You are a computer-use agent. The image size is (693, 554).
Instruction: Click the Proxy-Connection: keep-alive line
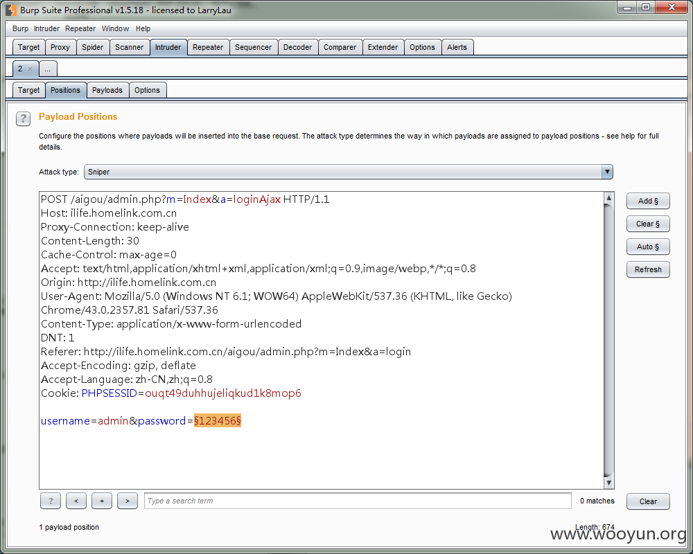(x=115, y=226)
